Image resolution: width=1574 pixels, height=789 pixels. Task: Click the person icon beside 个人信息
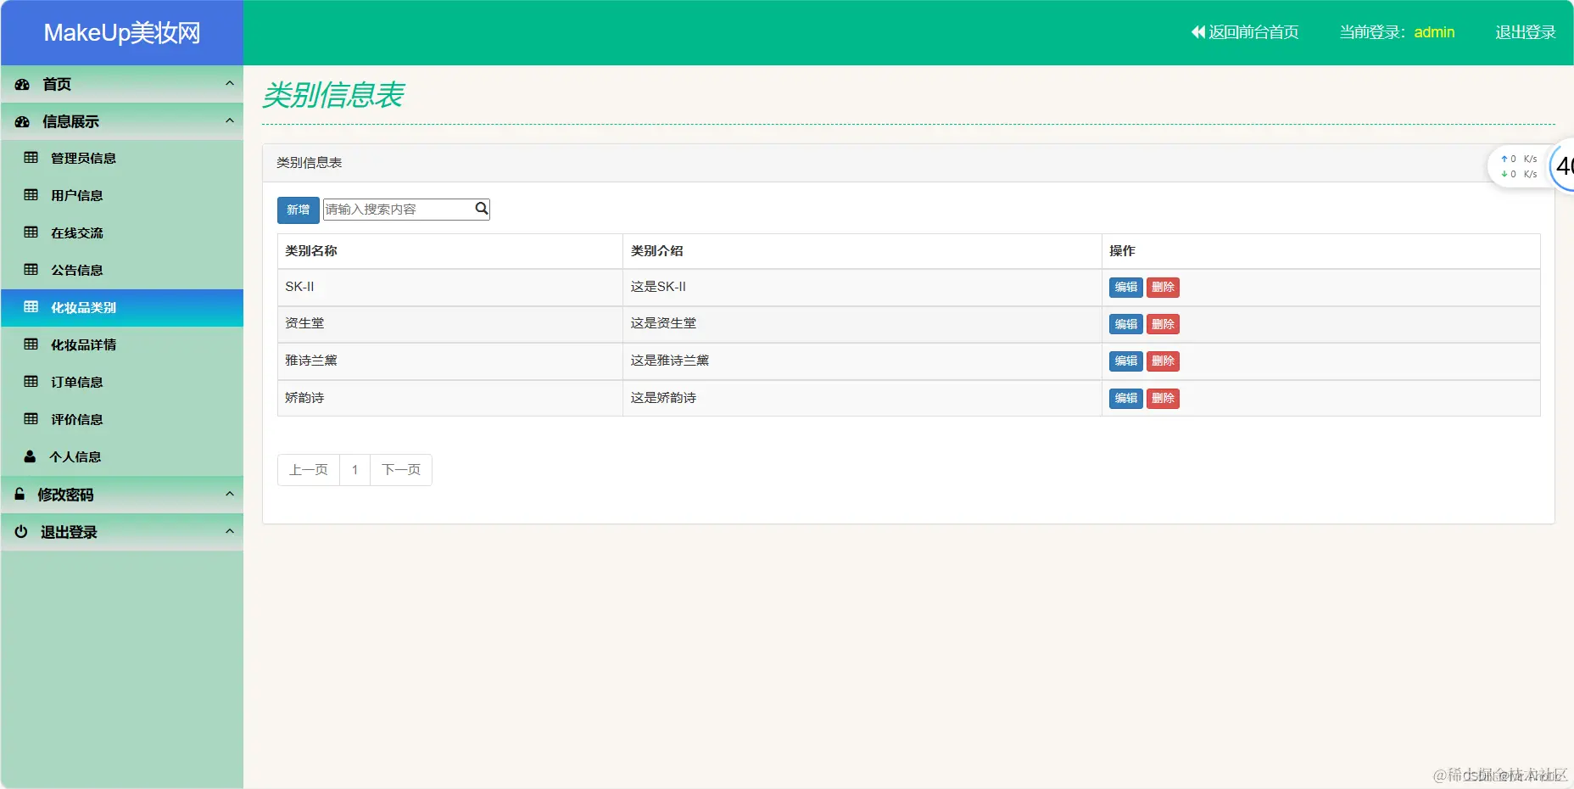30,456
